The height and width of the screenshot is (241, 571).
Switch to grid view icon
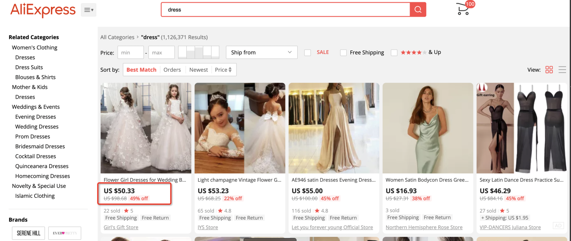click(549, 70)
